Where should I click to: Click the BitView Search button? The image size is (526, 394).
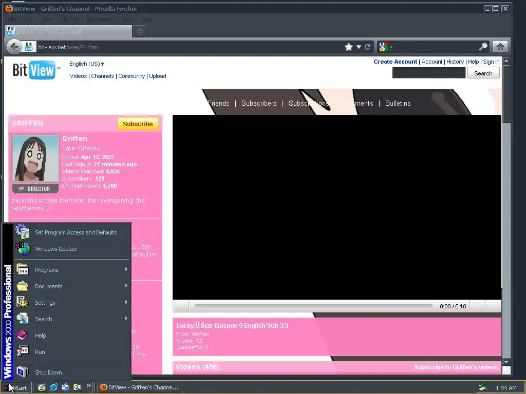483,73
